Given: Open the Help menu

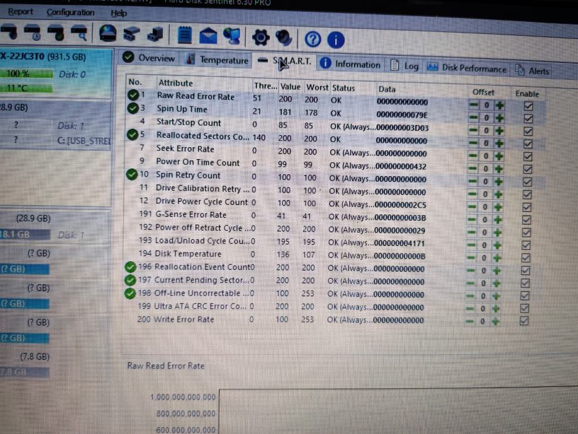Looking at the screenshot, I should pyautogui.click(x=119, y=14).
